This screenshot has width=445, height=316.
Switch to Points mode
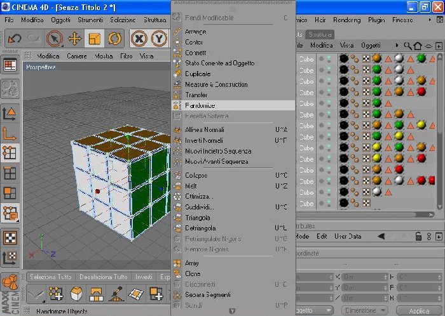point(10,153)
